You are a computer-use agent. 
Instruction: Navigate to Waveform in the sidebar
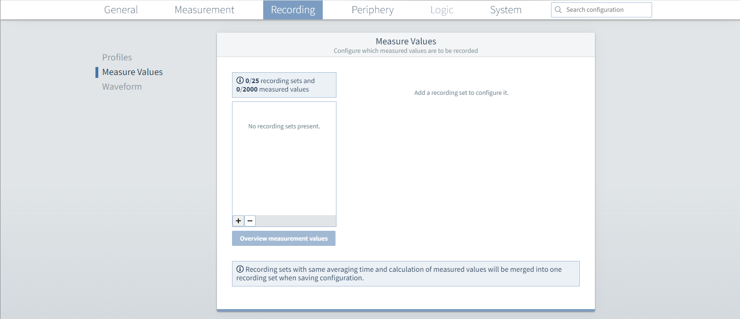tap(122, 87)
